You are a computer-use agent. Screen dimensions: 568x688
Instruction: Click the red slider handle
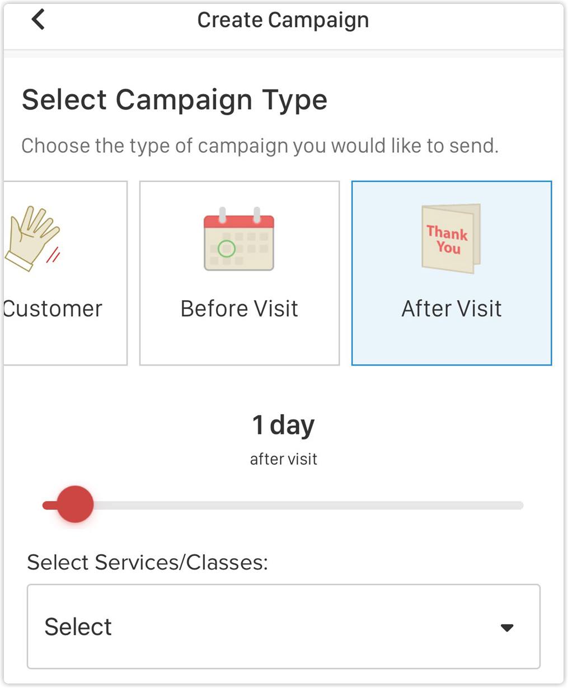point(75,504)
